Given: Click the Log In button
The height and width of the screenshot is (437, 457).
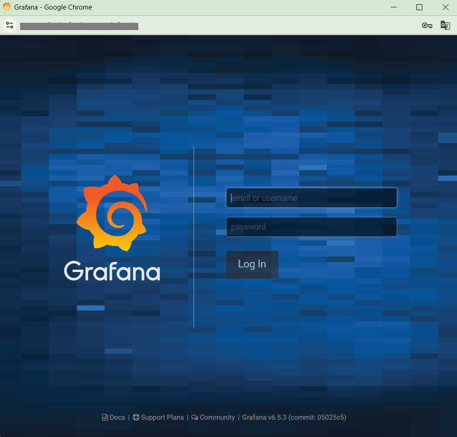Looking at the screenshot, I should coord(252,264).
